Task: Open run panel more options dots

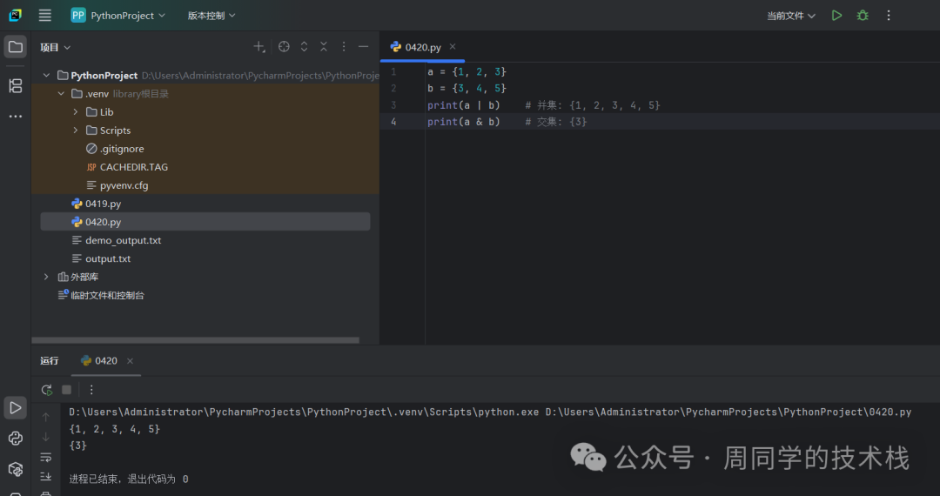Action: pos(91,390)
